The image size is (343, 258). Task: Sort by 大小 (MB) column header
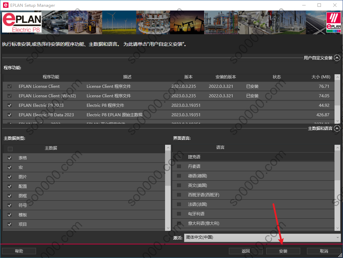[321, 77]
